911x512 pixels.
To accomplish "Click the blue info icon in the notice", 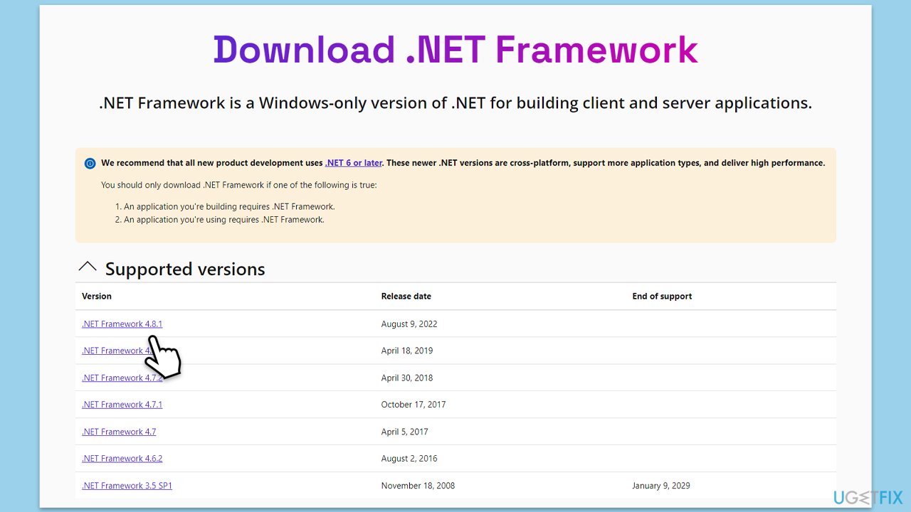I will pos(90,164).
